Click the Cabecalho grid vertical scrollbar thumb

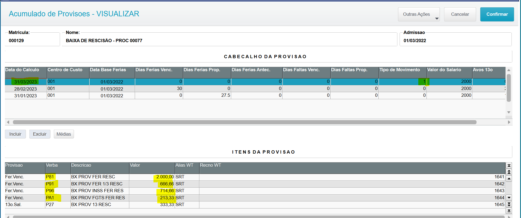(509, 88)
